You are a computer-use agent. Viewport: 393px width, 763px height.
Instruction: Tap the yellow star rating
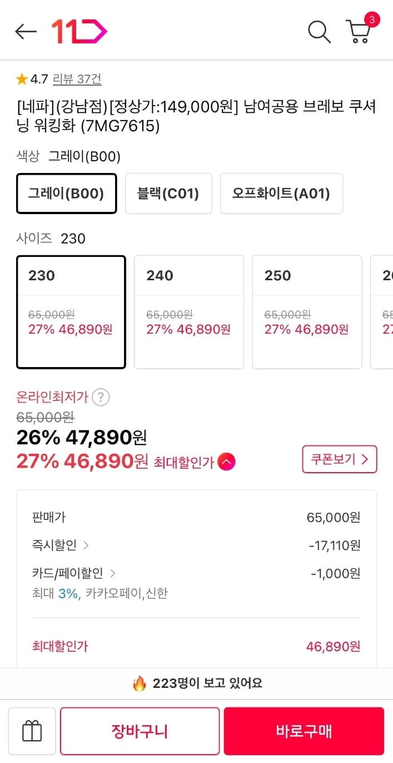(22, 80)
